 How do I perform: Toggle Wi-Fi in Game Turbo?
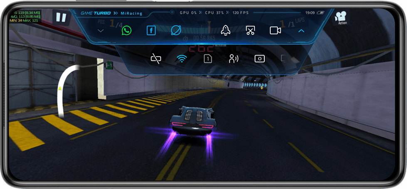182,59
